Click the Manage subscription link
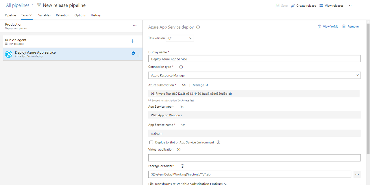This screenshot has height=185, width=370. tap(198, 85)
